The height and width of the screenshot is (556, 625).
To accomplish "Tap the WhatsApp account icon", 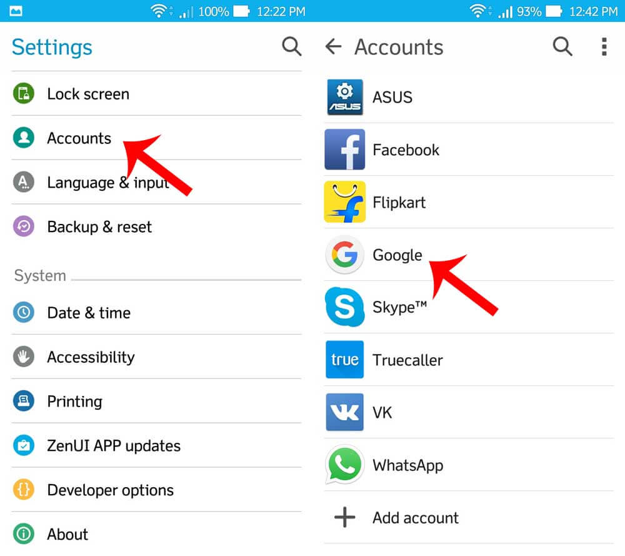I will point(344,465).
